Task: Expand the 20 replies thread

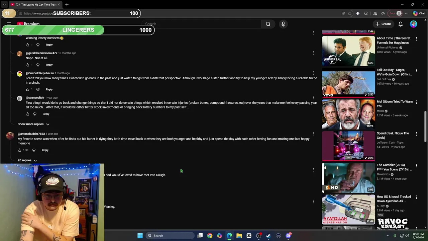Action: [27, 160]
